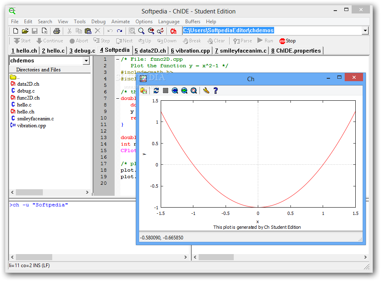Click the Find next icon
381x281 pixels.
tap(151, 31)
